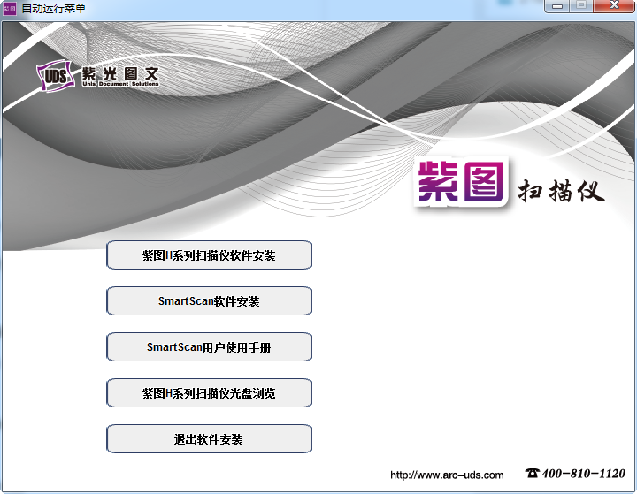Minimize the 自动运行菜单 window
Screen dimensions: 637x494
point(557,5)
